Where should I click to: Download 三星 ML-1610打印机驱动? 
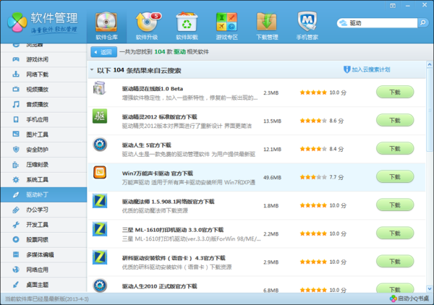click(x=395, y=233)
